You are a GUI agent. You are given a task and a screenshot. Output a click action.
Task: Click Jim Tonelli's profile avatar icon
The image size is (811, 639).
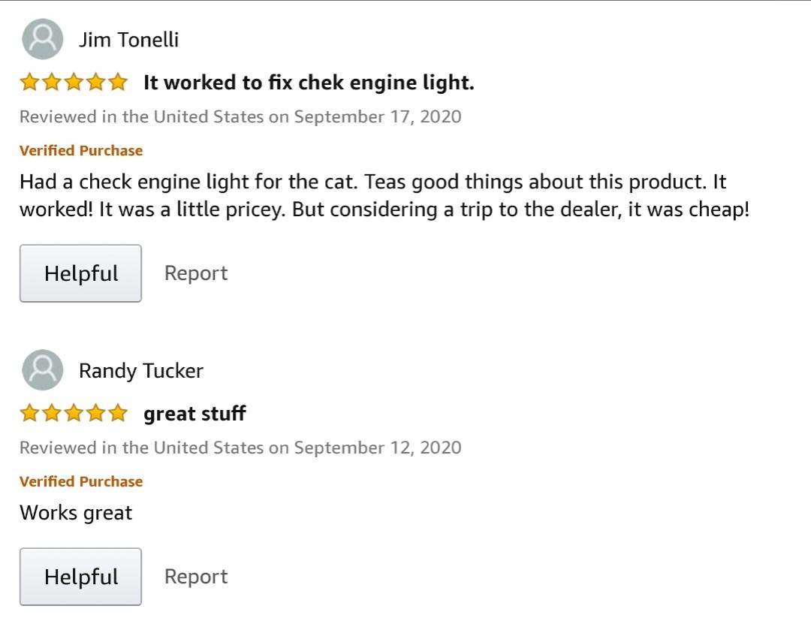pyautogui.click(x=43, y=39)
